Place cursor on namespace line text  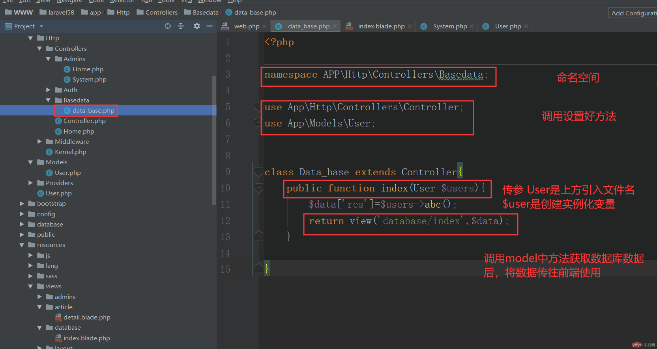tap(376, 75)
